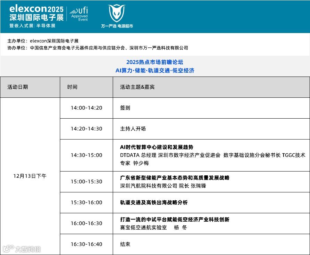The width and height of the screenshot is (310, 255).
Task: Open the 2025热点市场前瞻论坛 title link
Action: [x=155, y=62]
